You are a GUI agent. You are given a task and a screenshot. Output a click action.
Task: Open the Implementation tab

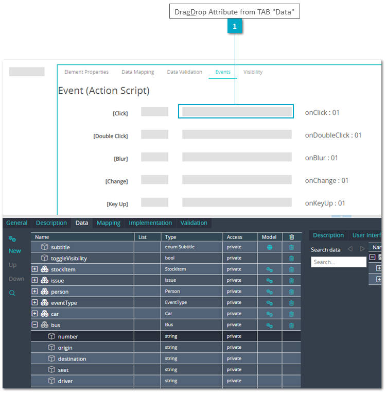point(150,223)
